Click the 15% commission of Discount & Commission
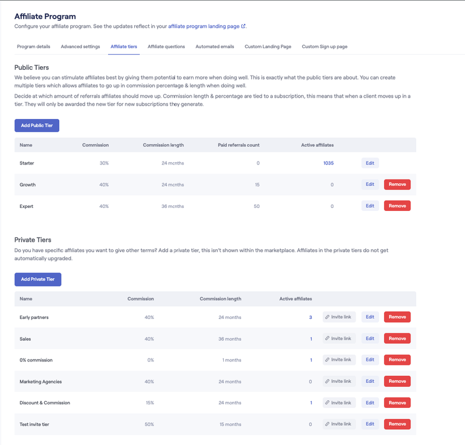 click(x=150, y=403)
